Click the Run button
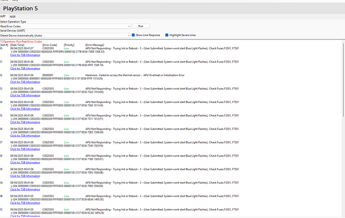Screen dimensions: 345x218 coord(141,26)
